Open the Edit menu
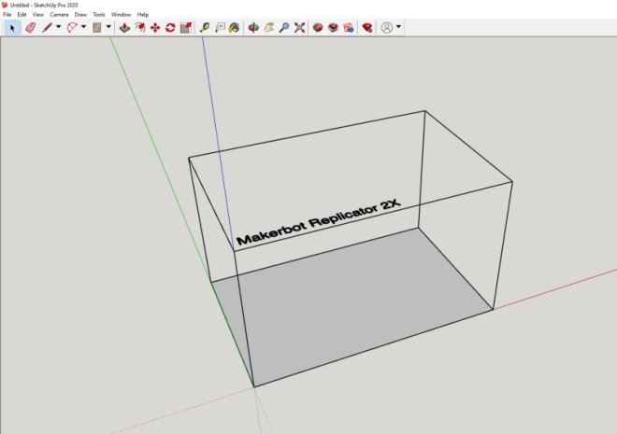 coord(22,15)
